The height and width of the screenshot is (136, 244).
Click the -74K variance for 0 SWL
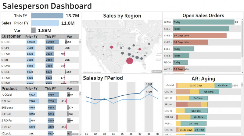click(x=63, y=66)
